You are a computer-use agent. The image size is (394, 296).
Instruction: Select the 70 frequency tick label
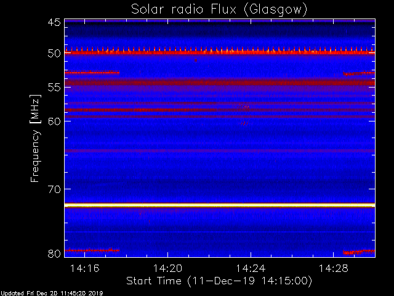[x=54, y=189]
